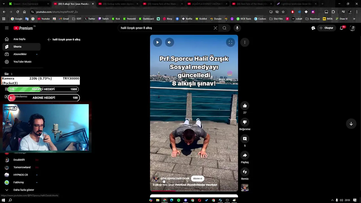
Task: Open the Doublelift subscription
Action: point(21,160)
